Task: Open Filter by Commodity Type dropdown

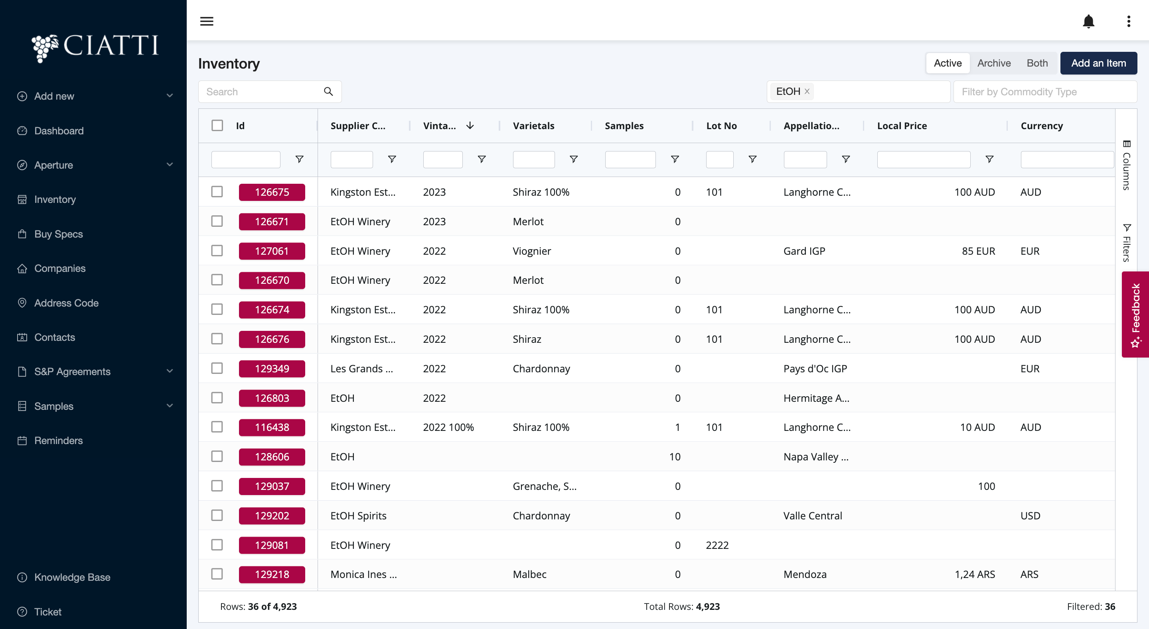Action: click(x=1044, y=92)
